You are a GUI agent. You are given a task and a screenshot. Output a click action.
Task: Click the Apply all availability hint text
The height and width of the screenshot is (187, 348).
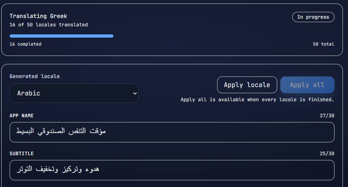tap(257, 99)
